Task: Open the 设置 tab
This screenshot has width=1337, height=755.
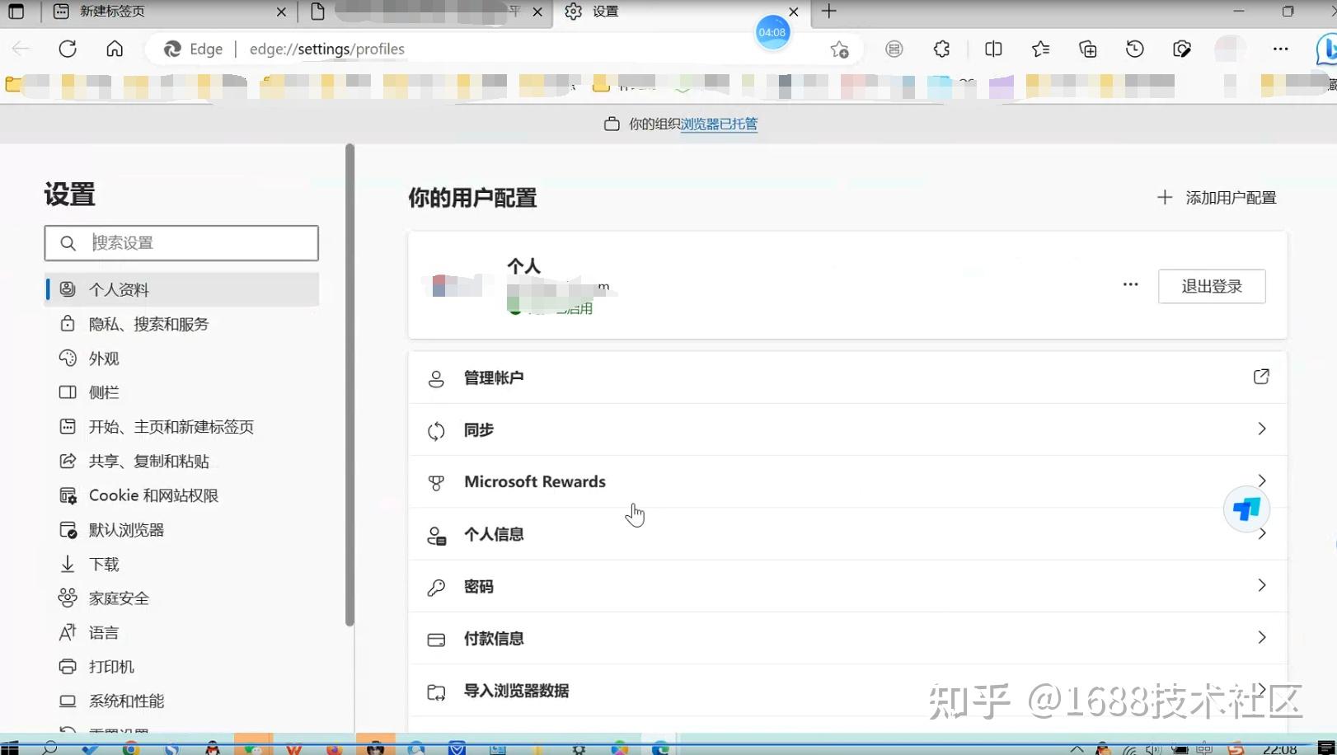Action: [x=604, y=12]
